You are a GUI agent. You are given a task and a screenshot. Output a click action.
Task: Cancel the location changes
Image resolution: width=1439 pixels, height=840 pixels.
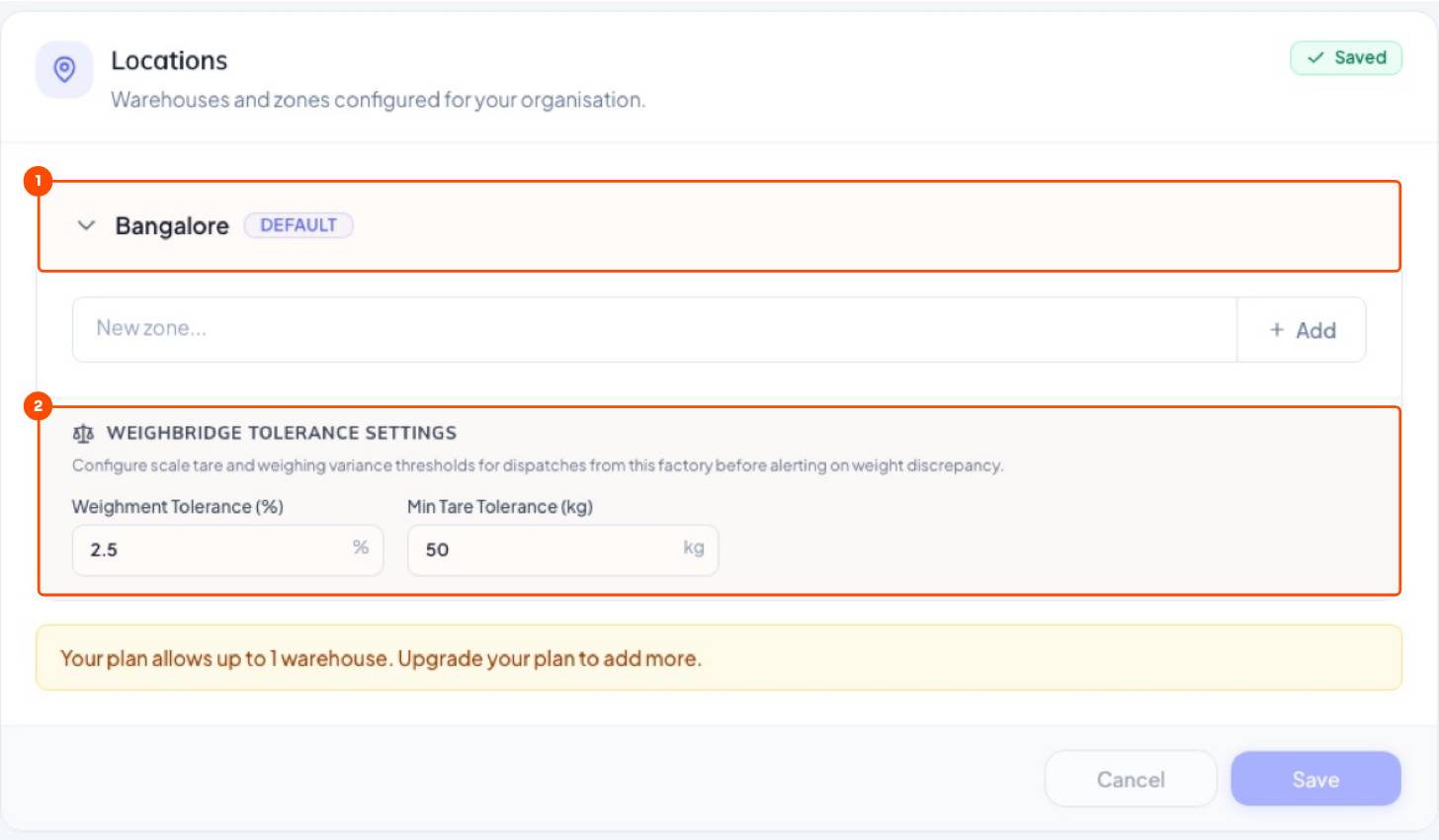click(x=1131, y=779)
